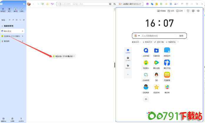205x123 pixels.
Task: Switch to the 腾讯网 sidebar tab
Action: pyautogui.click(x=7, y=41)
